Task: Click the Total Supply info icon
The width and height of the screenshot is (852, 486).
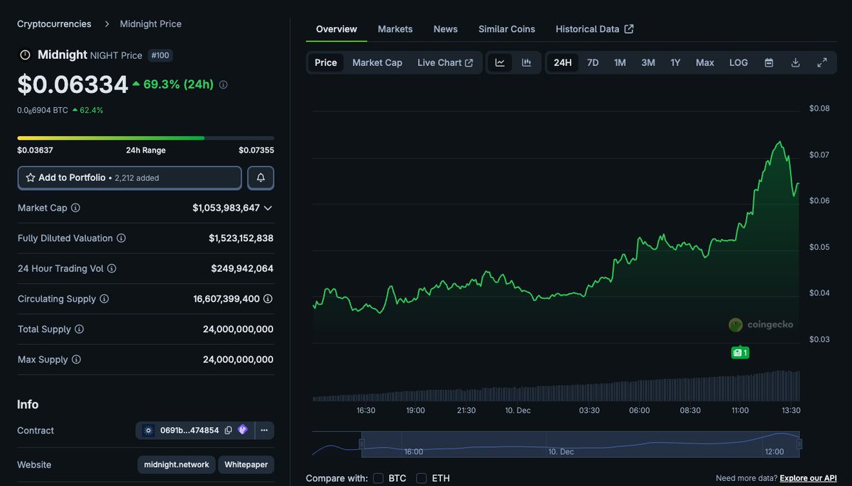Action: pos(79,329)
